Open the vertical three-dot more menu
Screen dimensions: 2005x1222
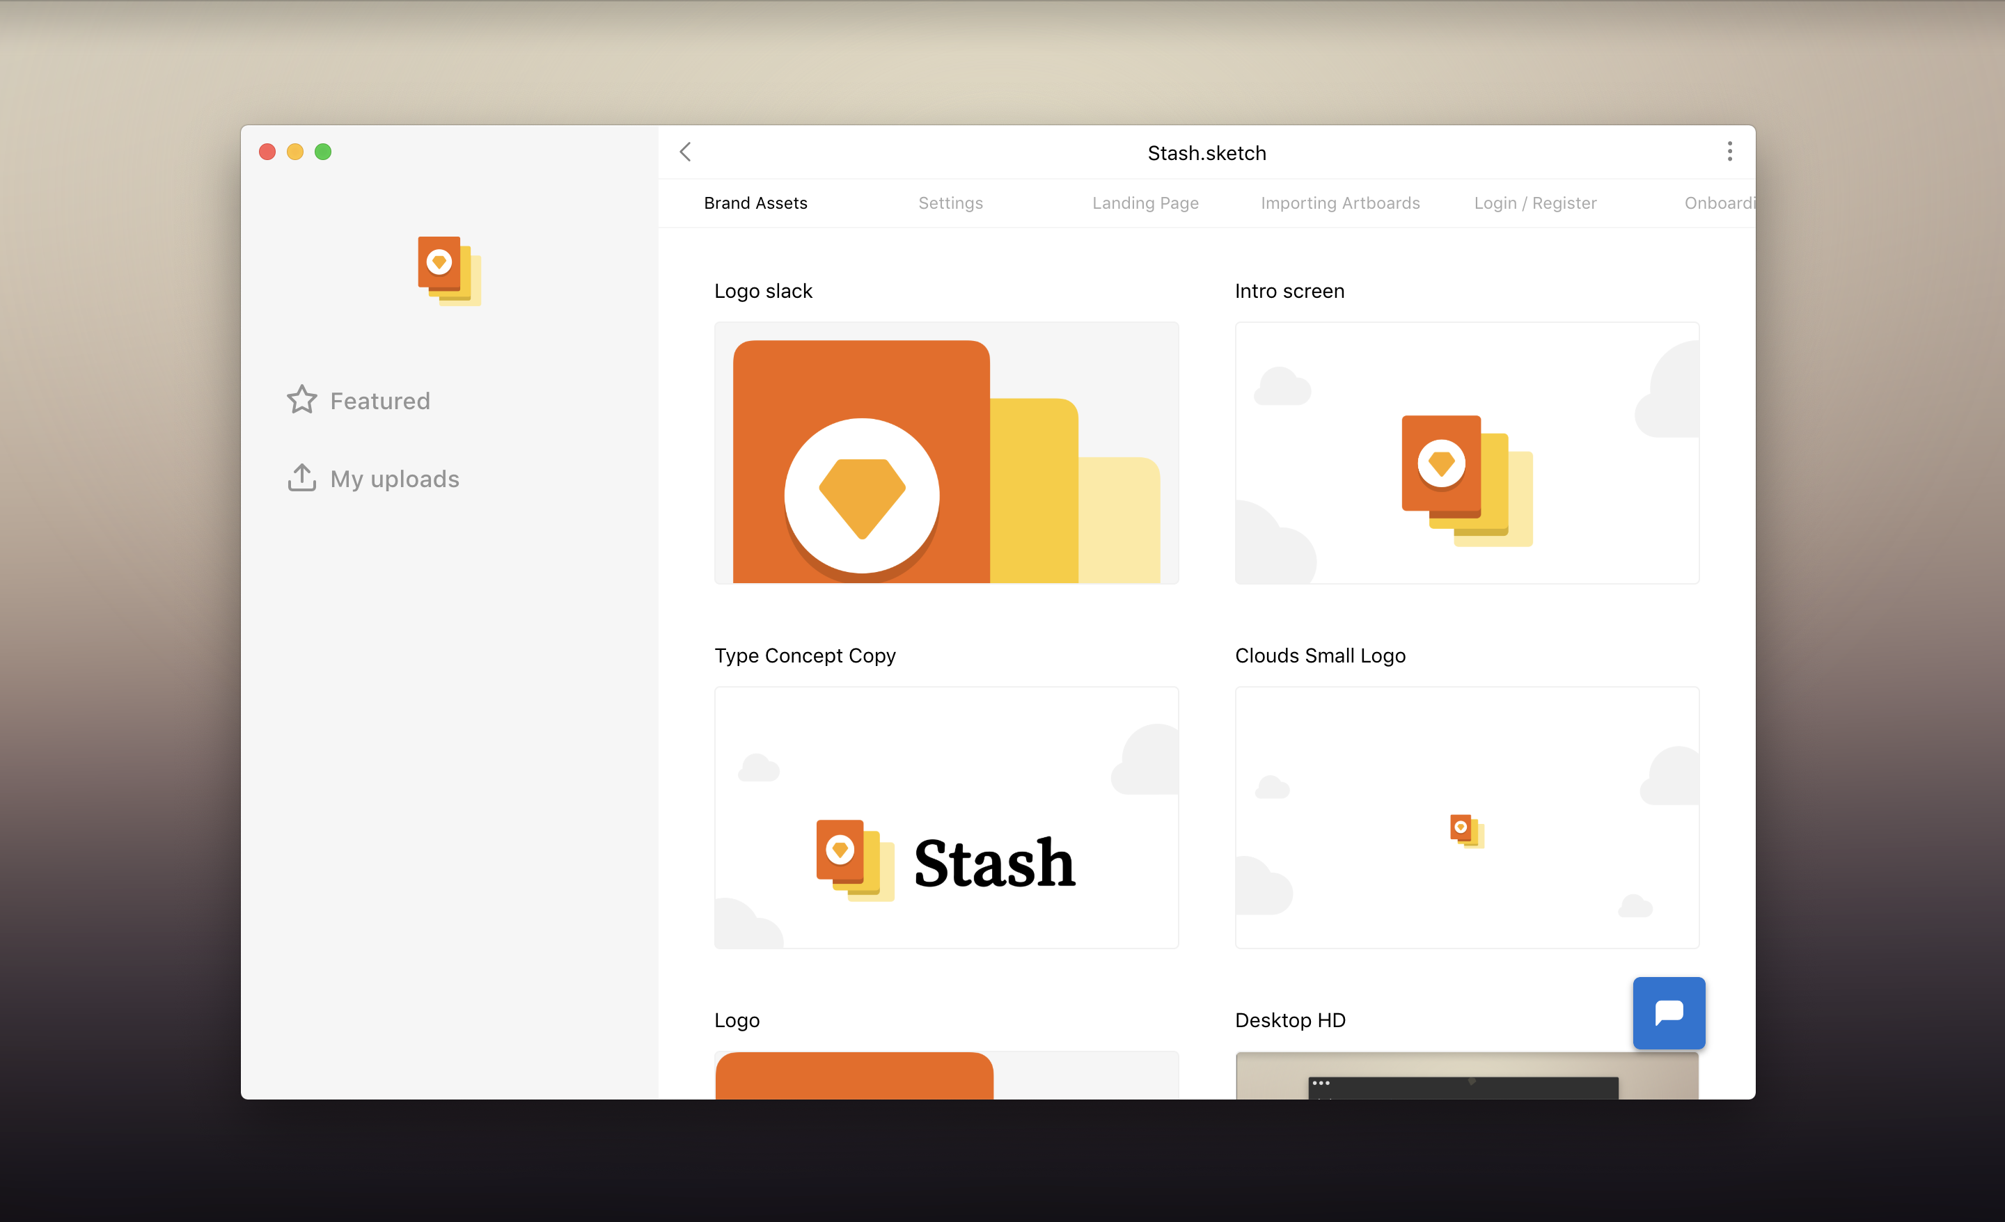1729,151
